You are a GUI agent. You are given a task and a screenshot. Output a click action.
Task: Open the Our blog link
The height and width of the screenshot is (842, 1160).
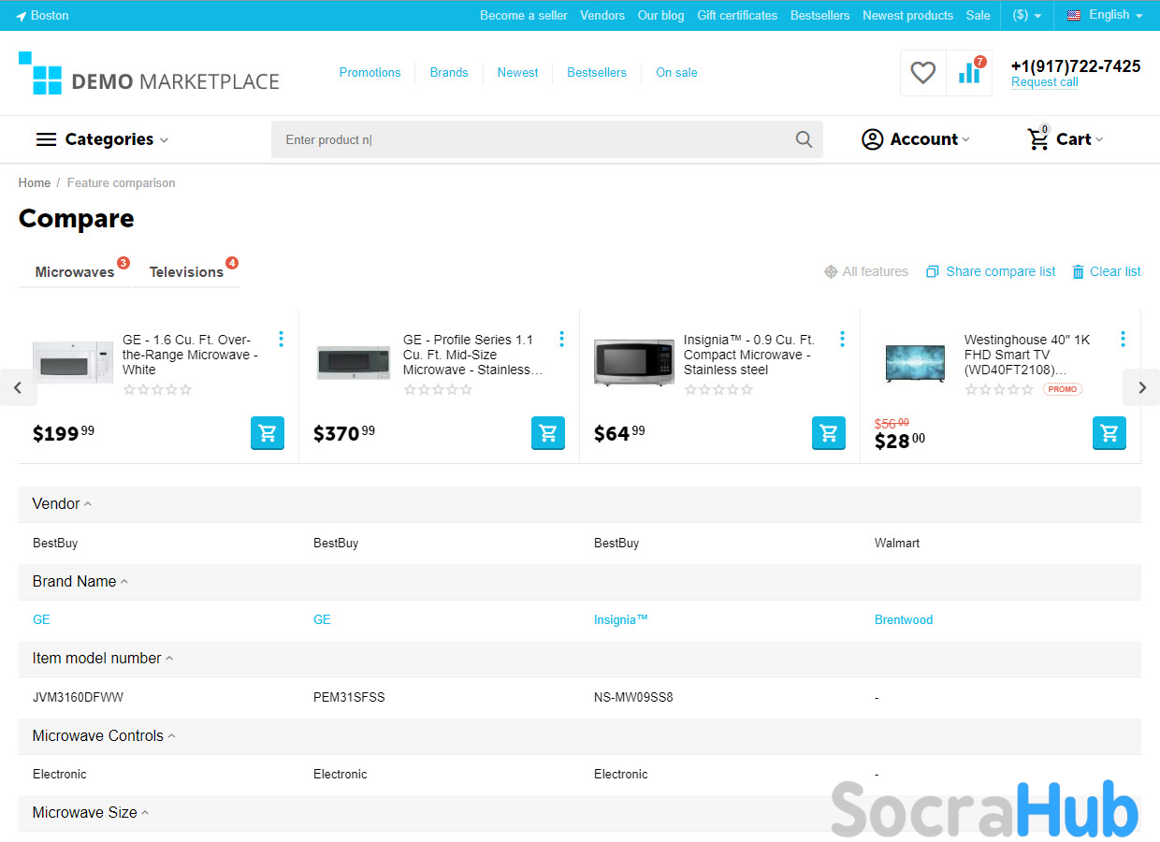point(660,15)
